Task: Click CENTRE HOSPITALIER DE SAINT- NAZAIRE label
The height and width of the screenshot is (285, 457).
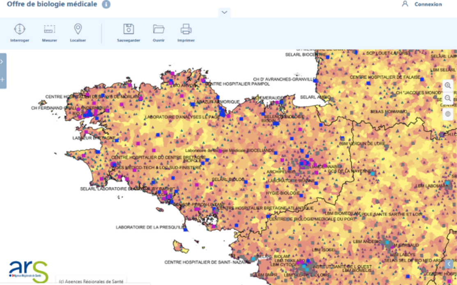Action: [x=207, y=262]
